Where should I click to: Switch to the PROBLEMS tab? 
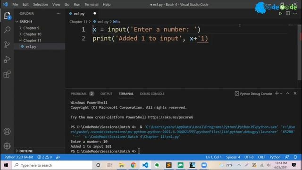[79, 93]
